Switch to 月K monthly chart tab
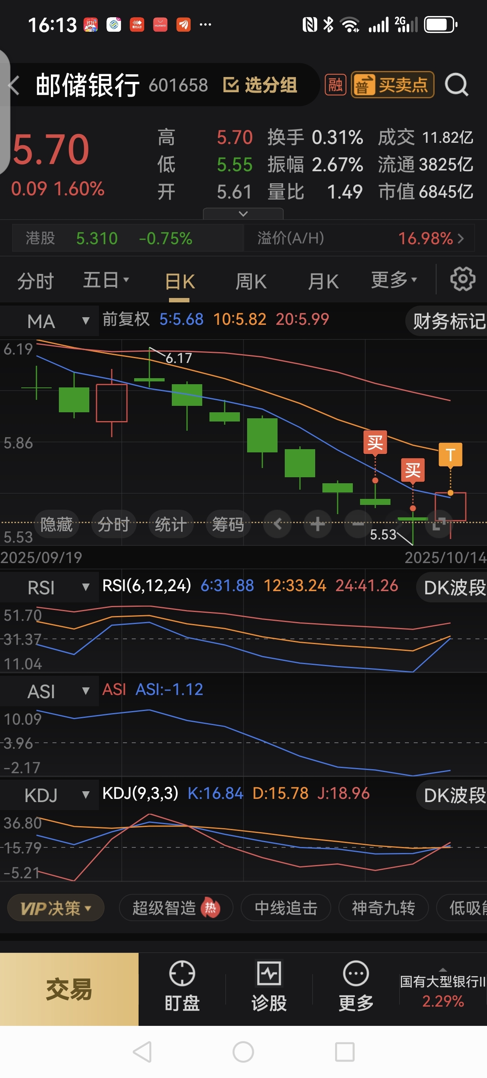Viewport: 487px width, 1078px height. tap(323, 282)
